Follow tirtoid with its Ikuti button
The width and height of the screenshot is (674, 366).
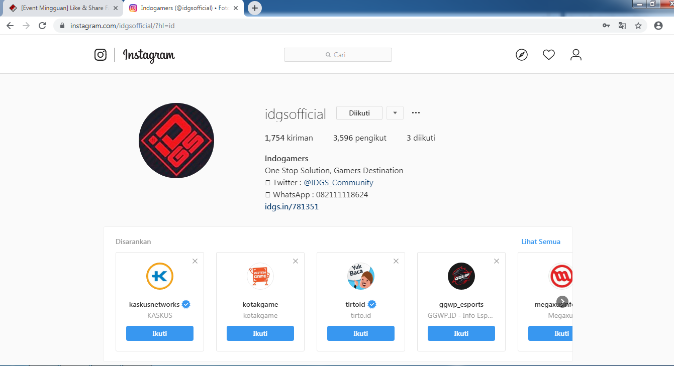pos(361,333)
